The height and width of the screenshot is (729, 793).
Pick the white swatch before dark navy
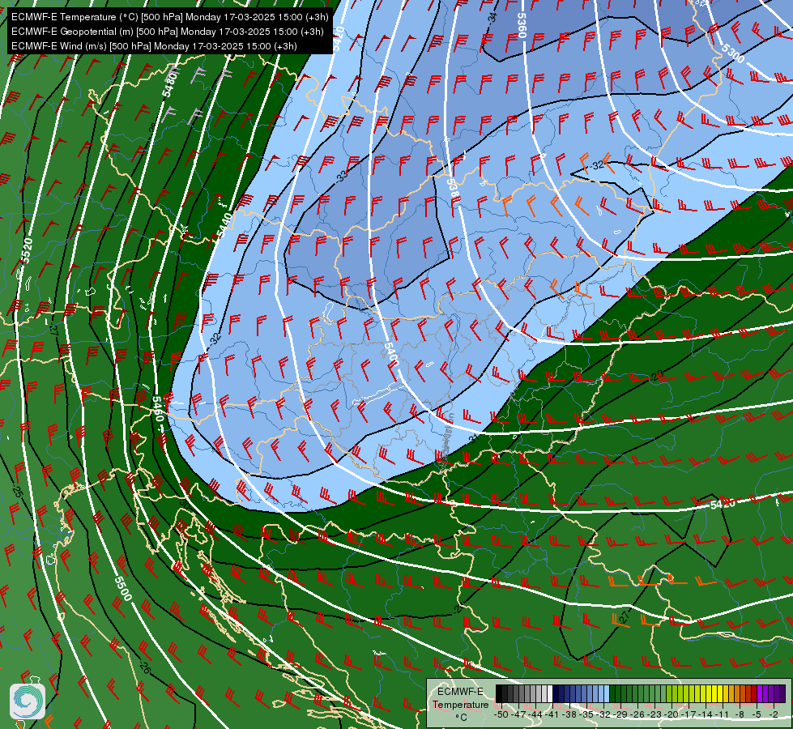point(550,693)
